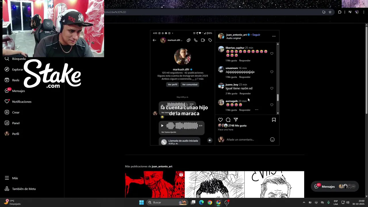Click the taskbar Buscar search box
This screenshot has width=368, height=207.
coord(167,202)
